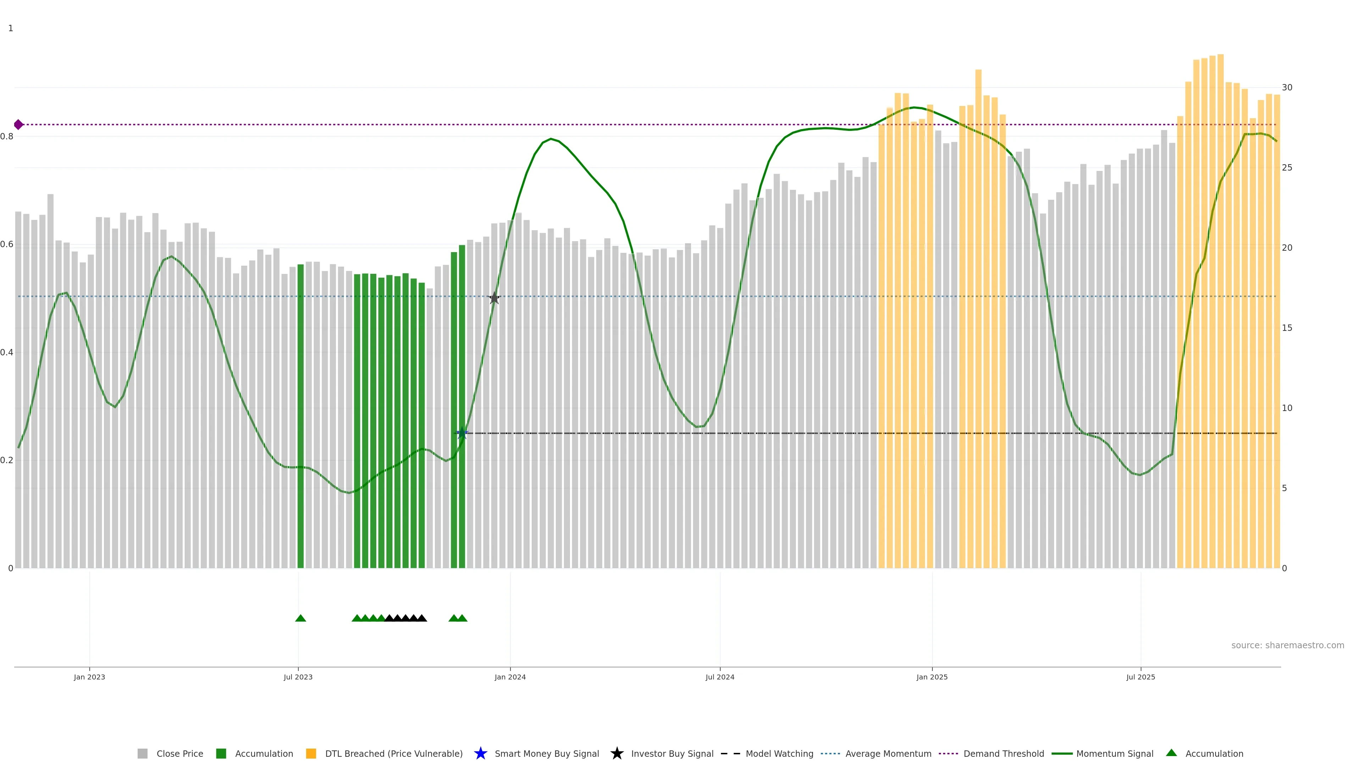Click the Smart Money star marker on the chart

click(x=462, y=433)
